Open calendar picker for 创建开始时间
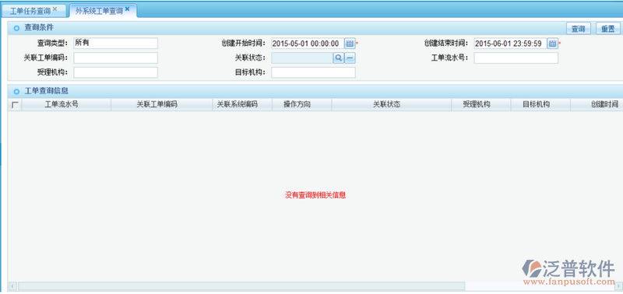Screen dimensions: 623x294 tap(350, 44)
